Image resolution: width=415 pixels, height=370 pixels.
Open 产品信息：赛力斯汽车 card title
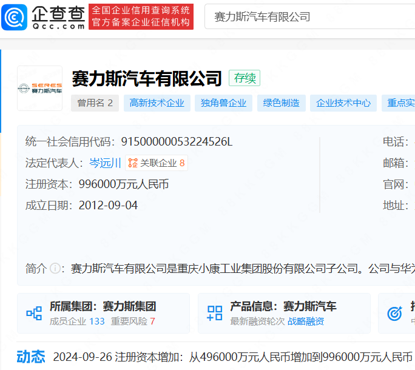point(283,306)
